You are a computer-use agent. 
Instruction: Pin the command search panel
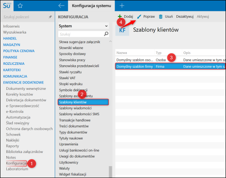tap(50, 17)
